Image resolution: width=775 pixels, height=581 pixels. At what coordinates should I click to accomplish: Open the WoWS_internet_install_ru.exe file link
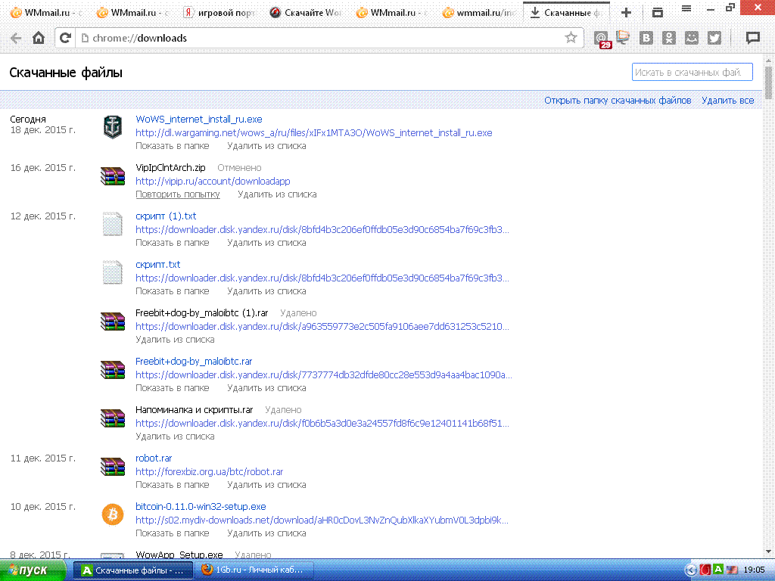point(199,119)
